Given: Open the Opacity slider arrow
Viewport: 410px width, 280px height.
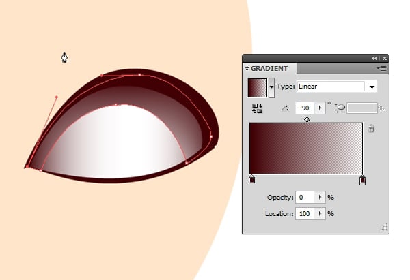Looking at the screenshot, I should tap(320, 198).
